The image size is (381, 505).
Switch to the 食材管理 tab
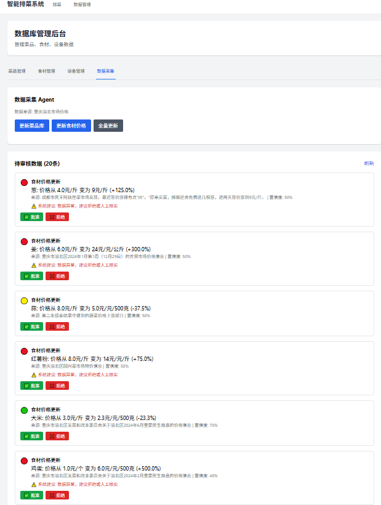pyautogui.click(x=46, y=71)
